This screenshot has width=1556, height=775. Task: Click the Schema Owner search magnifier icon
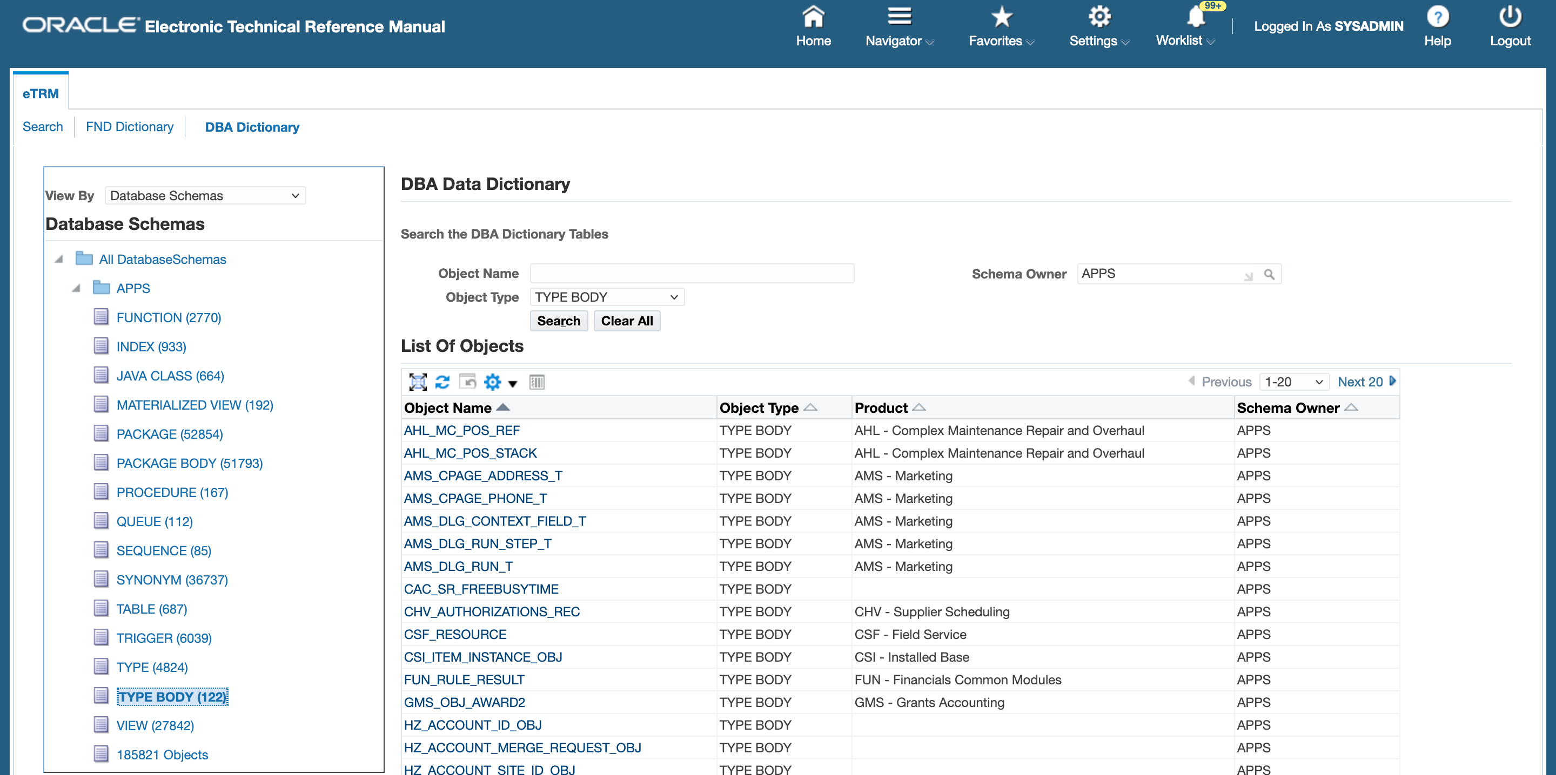[1269, 275]
